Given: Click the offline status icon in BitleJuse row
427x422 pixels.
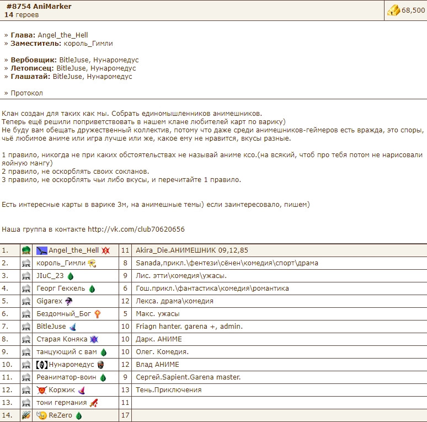Looking at the screenshot, I should click(x=26, y=327).
